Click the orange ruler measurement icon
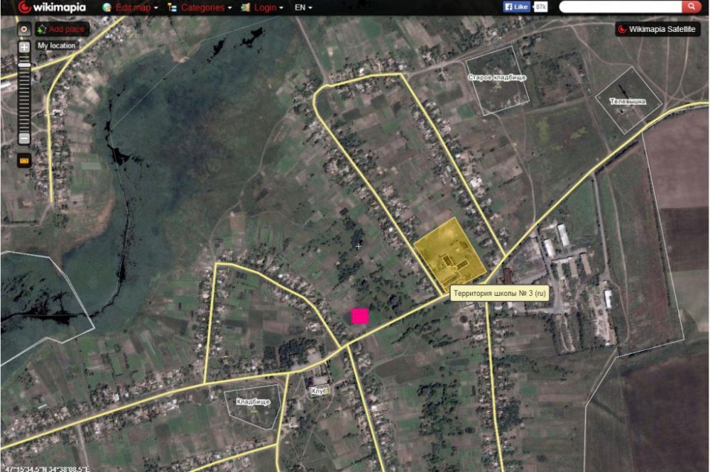 click(24, 160)
